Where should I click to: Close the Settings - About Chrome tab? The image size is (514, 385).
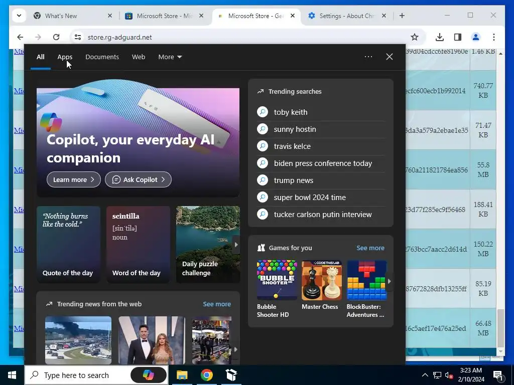pyautogui.click(x=384, y=16)
